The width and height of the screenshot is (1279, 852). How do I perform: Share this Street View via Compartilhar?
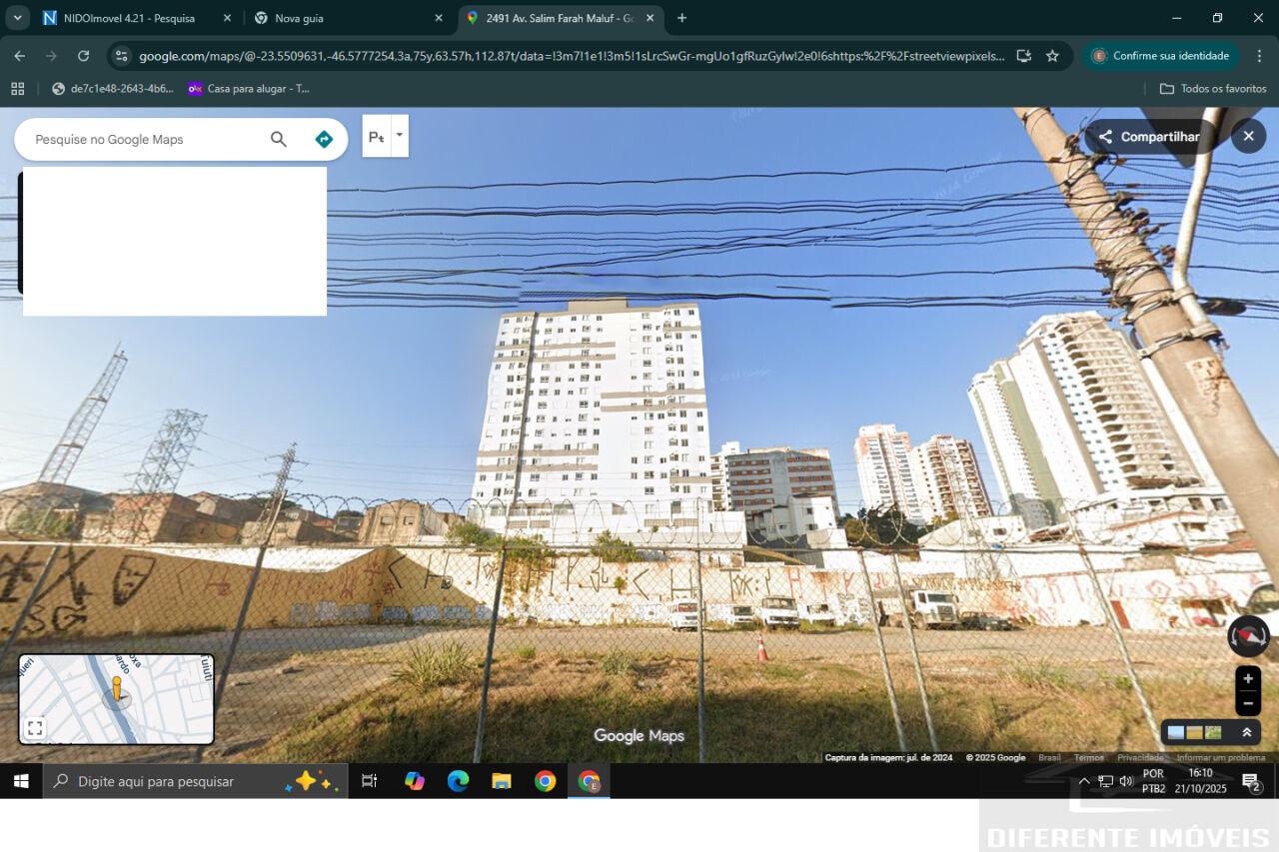[x=1149, y=137]
